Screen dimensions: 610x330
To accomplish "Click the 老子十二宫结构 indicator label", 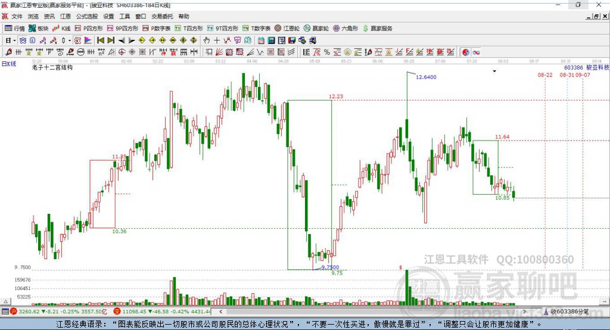I will click(52, 67).
